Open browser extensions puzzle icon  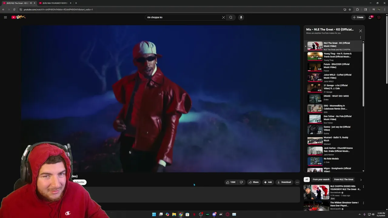coord(357,9)
